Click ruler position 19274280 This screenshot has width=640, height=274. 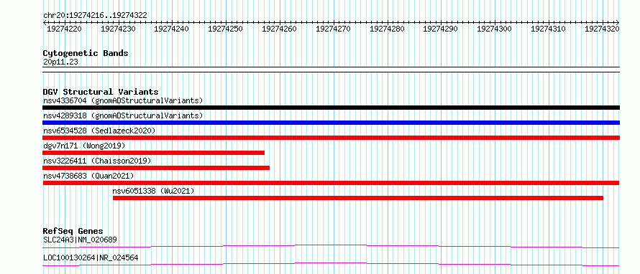click(x=387, y=29)
